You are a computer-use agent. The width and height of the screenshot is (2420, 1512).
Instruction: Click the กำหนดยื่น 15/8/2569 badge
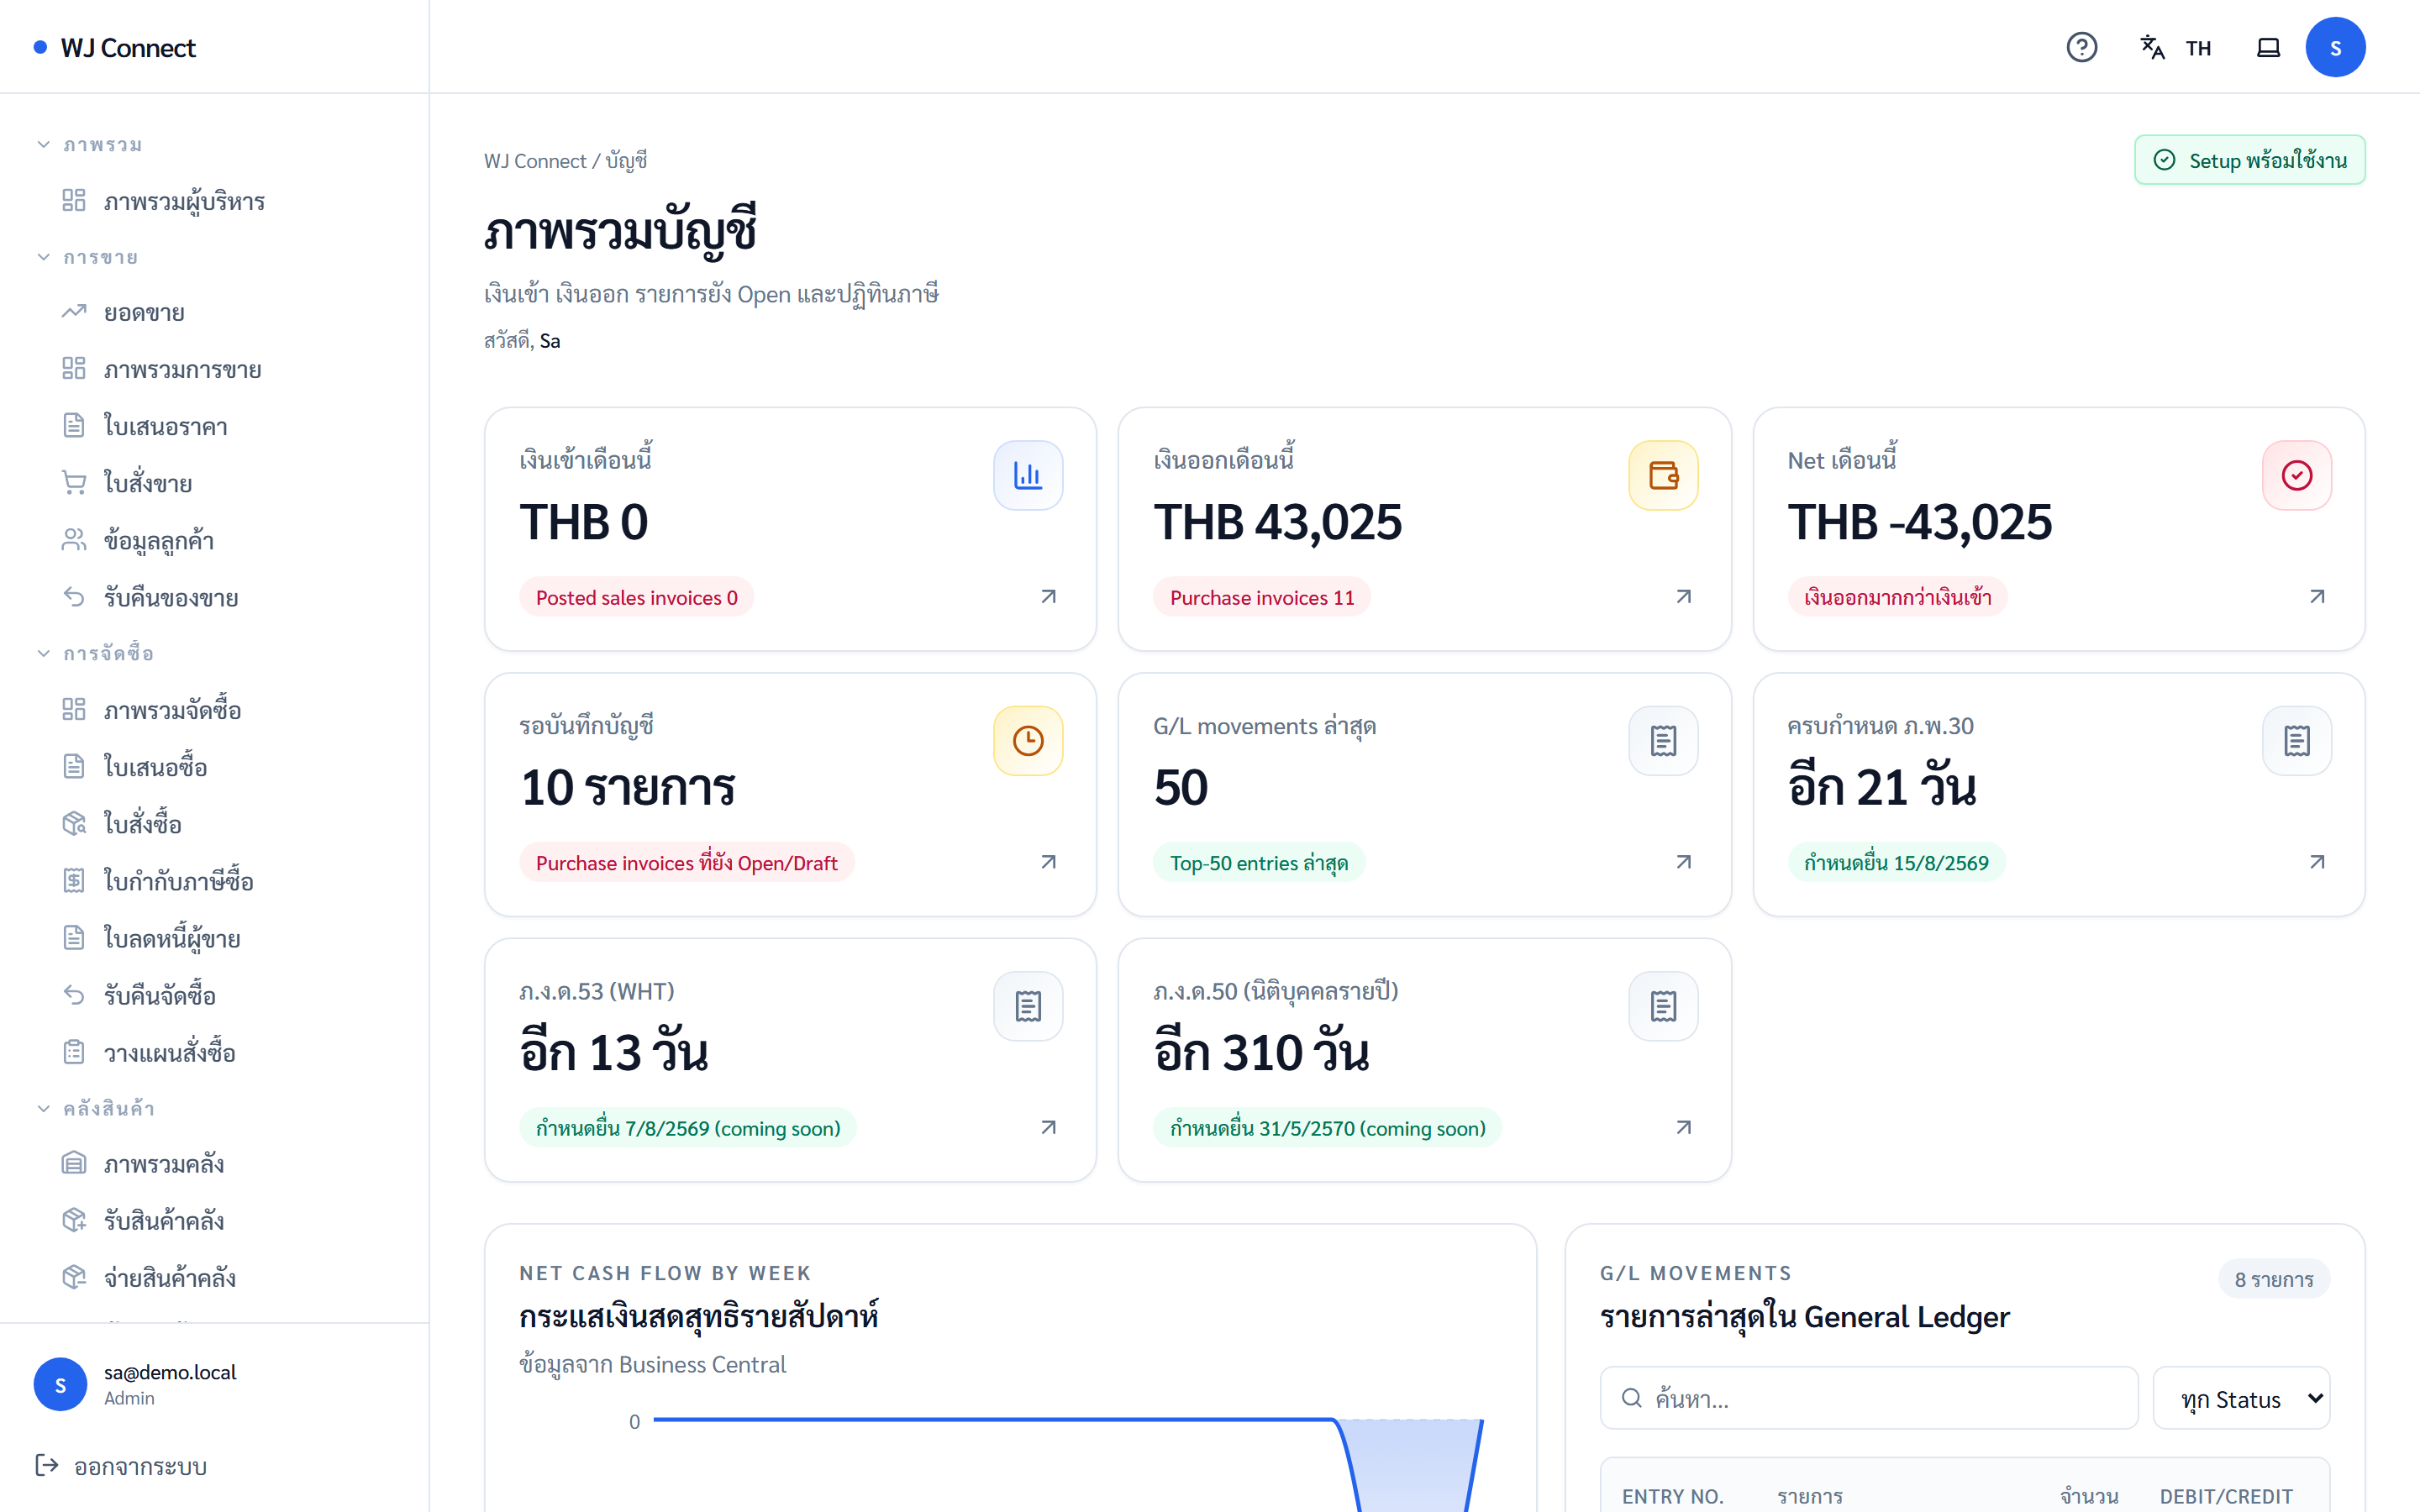coord(1896,862)
